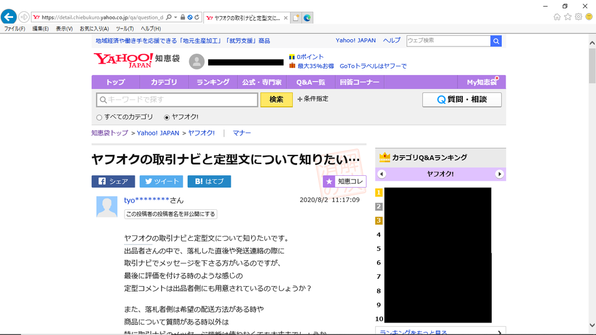This screenshot has width=596, height=335.
Task: Open the 地域経済や働き手を応援できる promo link
Action: [x=183, y=41]
